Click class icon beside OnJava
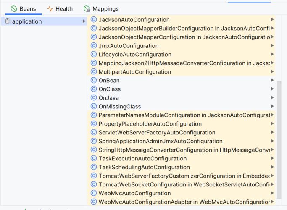The width and height of the screenshot is (287, 210). tap(94, 98)
